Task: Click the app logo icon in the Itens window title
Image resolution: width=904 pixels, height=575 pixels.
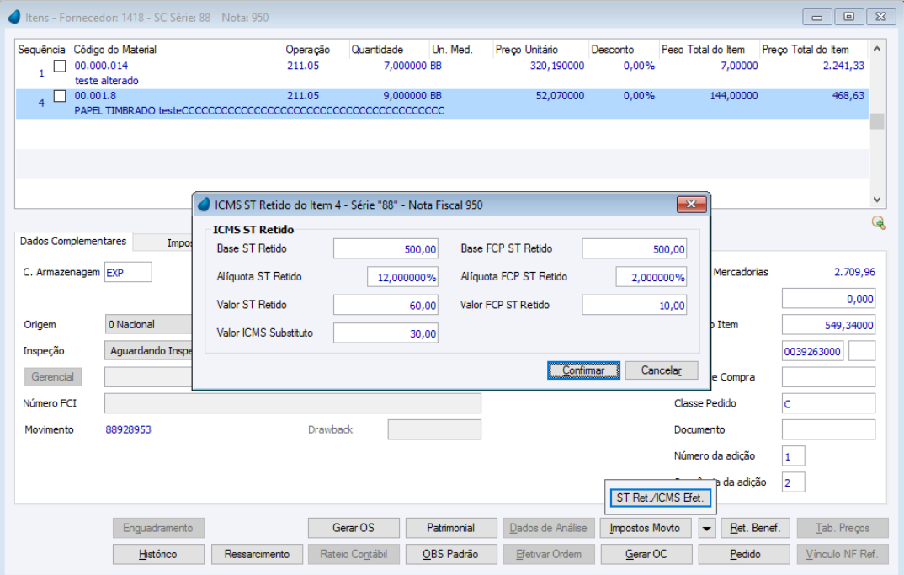Action: click(x=14, y=18)
